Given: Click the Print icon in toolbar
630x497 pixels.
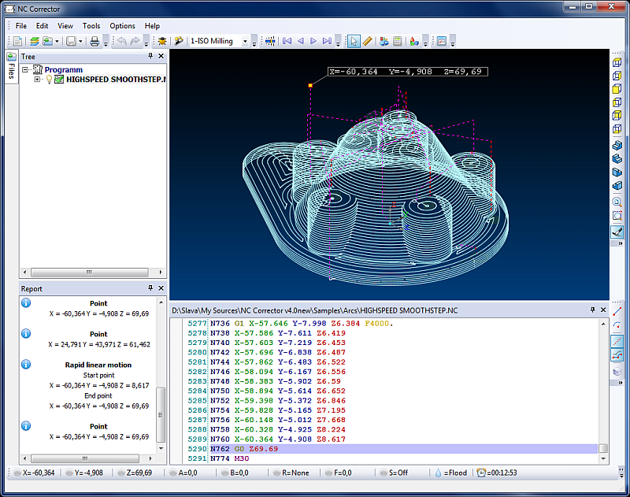Looking at the screenshot, I should (x=94, y=41).
